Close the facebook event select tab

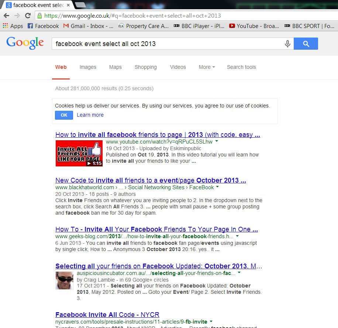coord(68,5)
